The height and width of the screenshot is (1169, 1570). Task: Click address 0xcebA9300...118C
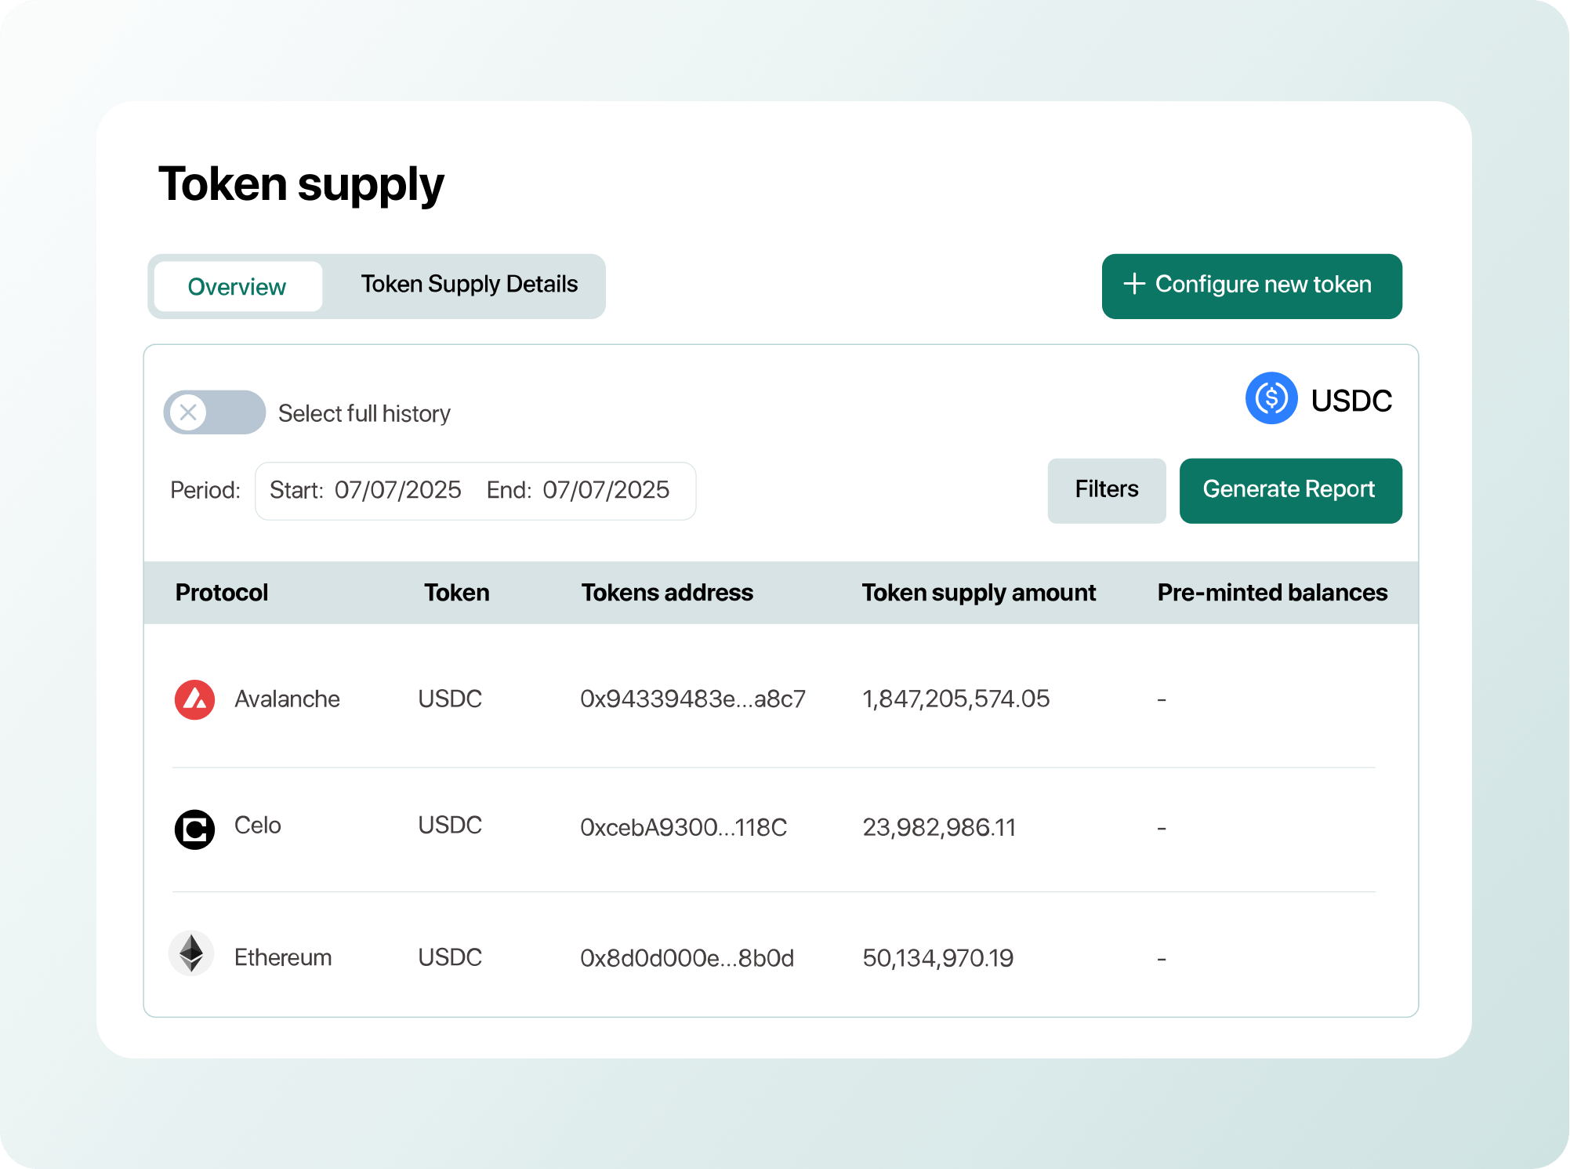pyautogui.click(x=683, y=828)
